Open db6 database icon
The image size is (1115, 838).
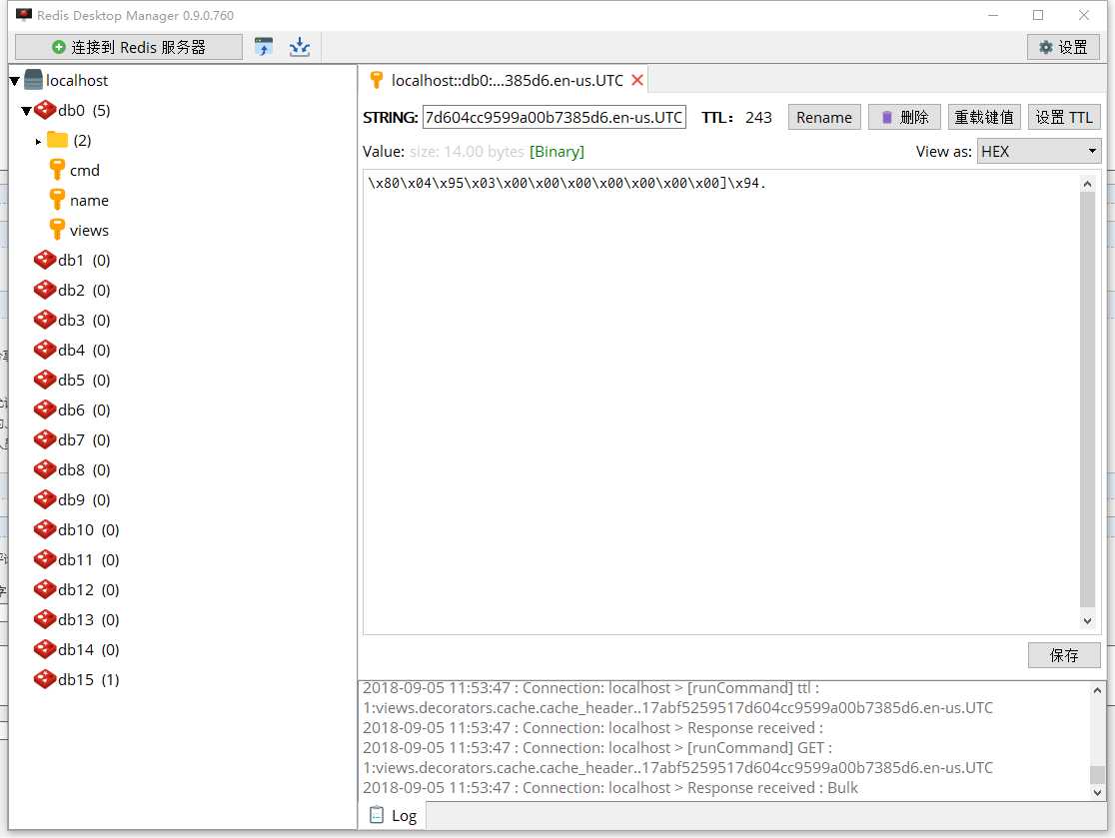(x=45, y=410)
